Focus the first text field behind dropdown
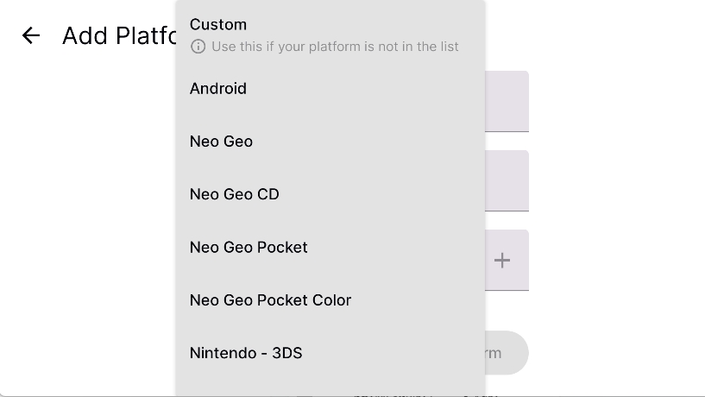 coord(507,101)
